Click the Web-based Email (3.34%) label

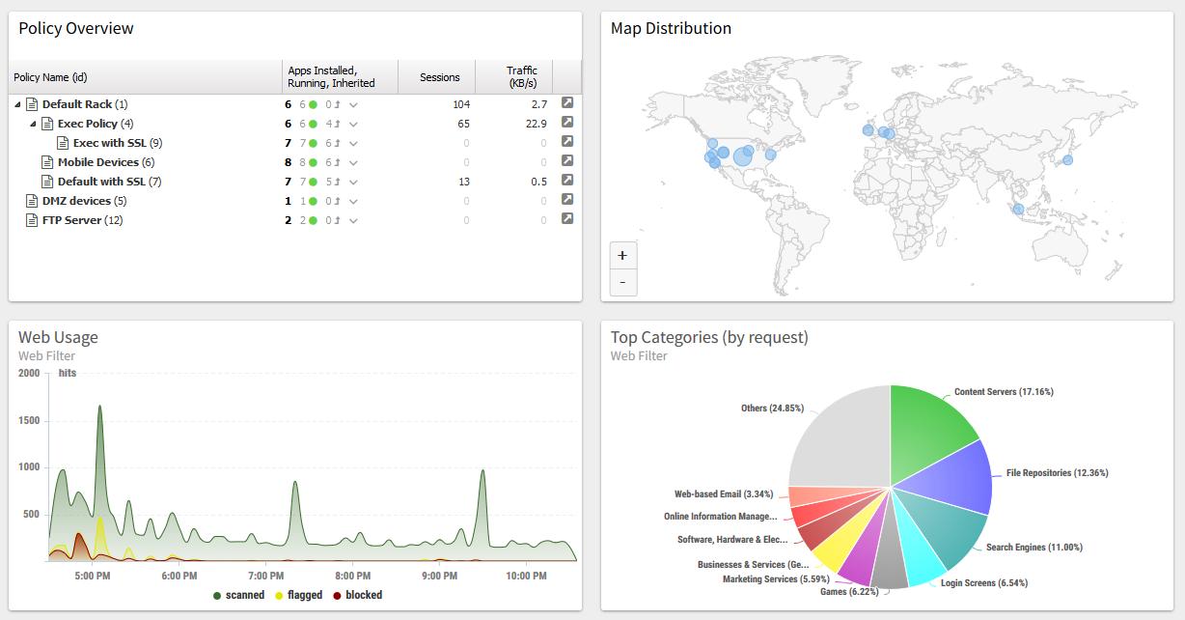coord(724,494)
